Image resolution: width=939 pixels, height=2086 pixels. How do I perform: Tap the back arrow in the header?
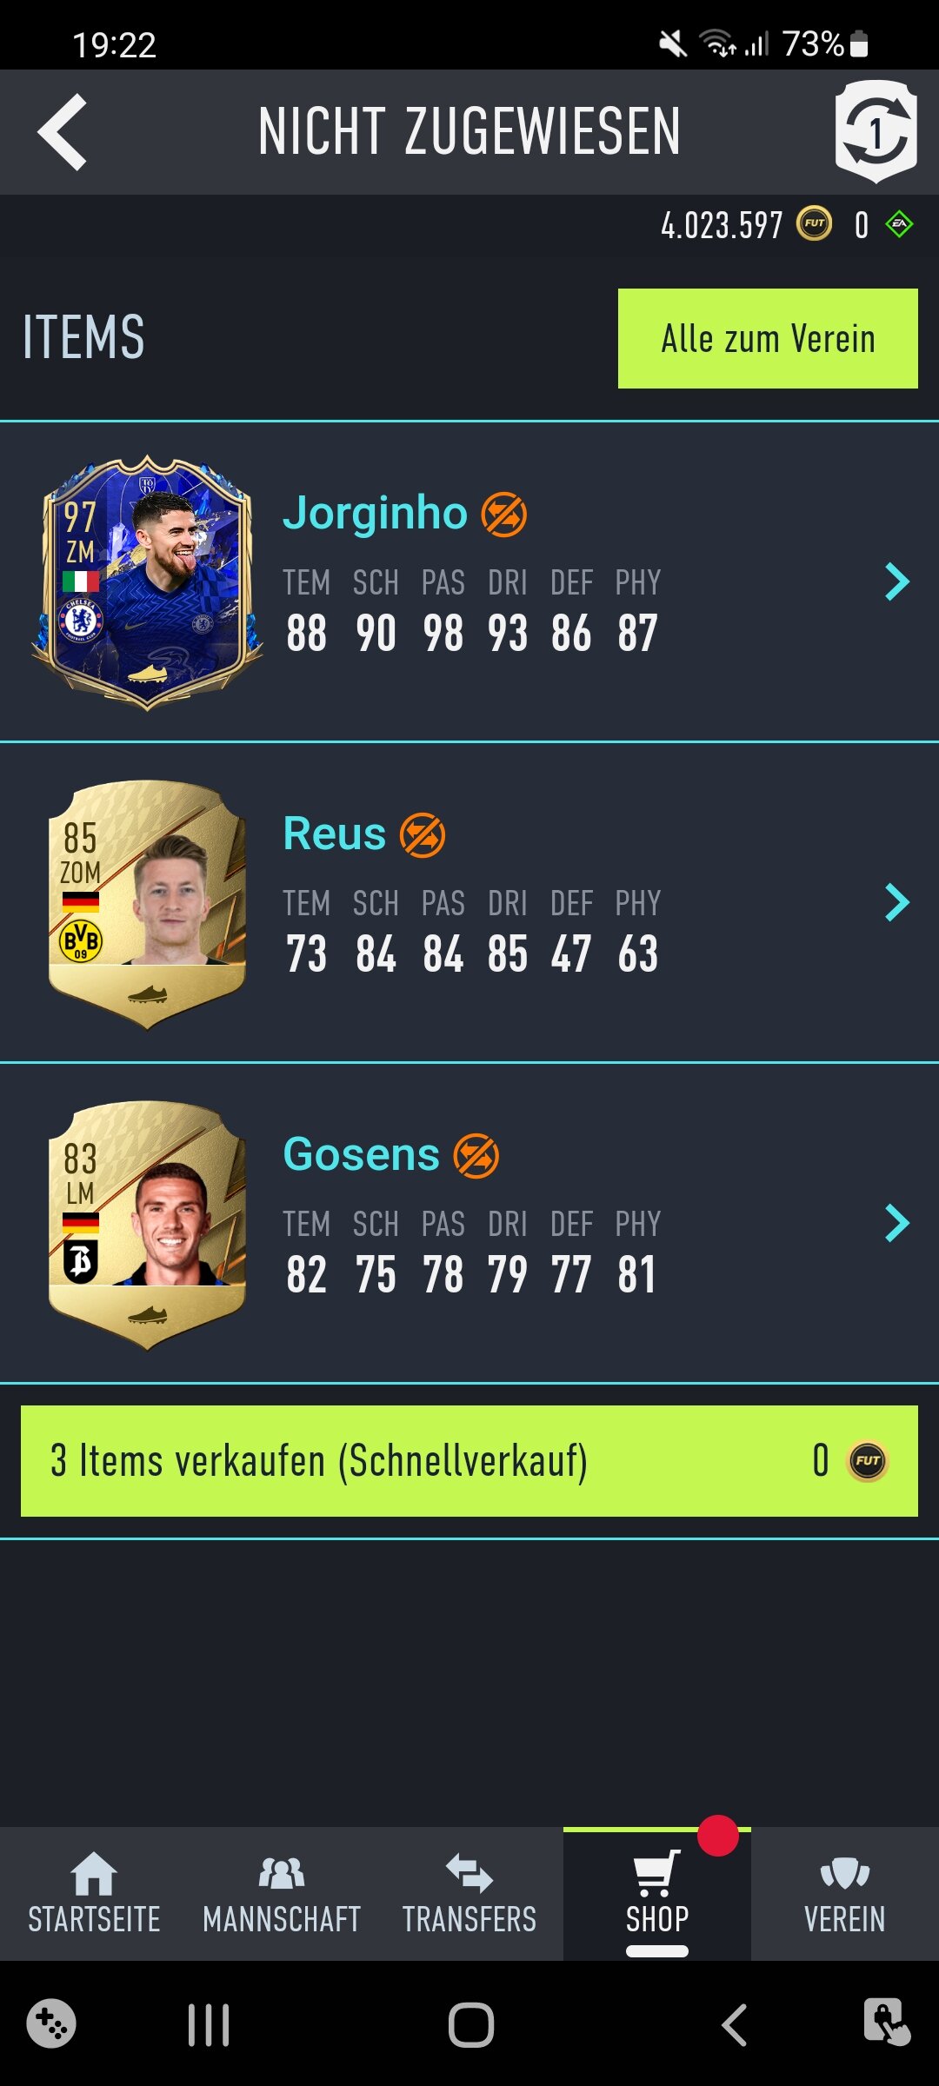pyautogui.click(x=63, y=132)
